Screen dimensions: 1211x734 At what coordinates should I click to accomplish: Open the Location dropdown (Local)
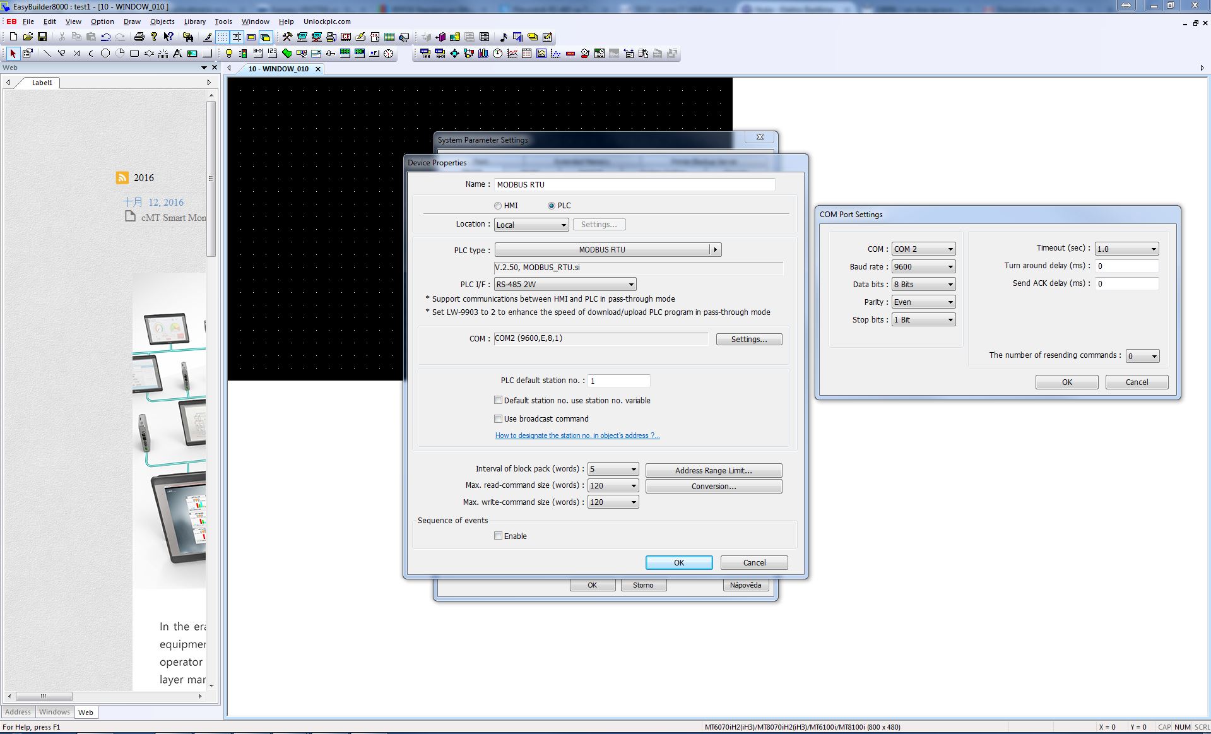tap(531, 225)
